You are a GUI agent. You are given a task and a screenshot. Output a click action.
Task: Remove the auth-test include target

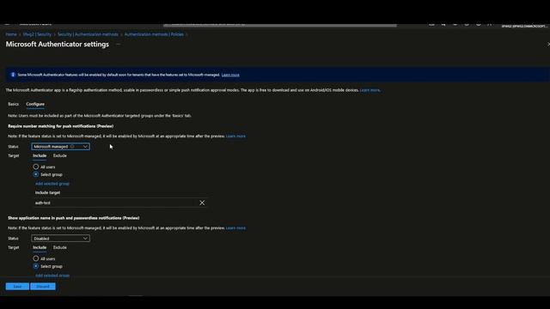click(x=202, y=203)
